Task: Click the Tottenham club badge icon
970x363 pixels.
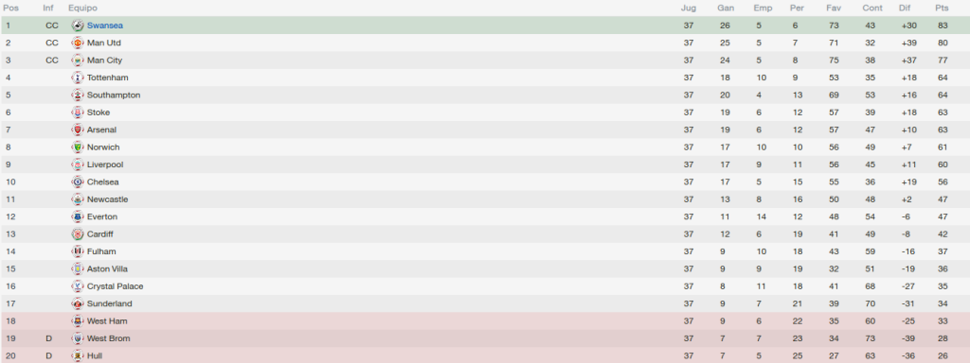Action: click(x=78, y=78)
